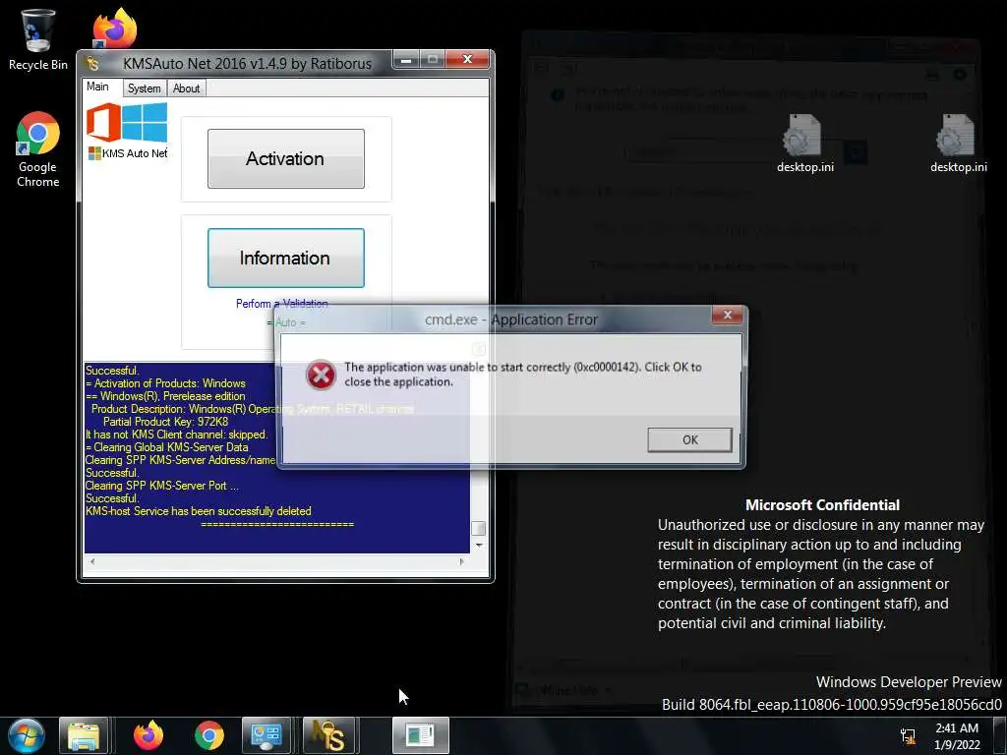Switch to the Main tab
The width and height of the screenshot is (1007, 755).
97,87
